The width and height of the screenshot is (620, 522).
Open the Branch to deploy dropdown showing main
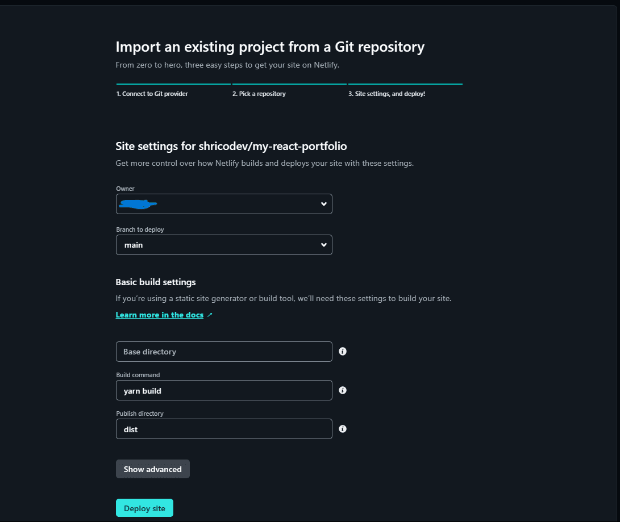pyautogui.click(x=224, y=245)
